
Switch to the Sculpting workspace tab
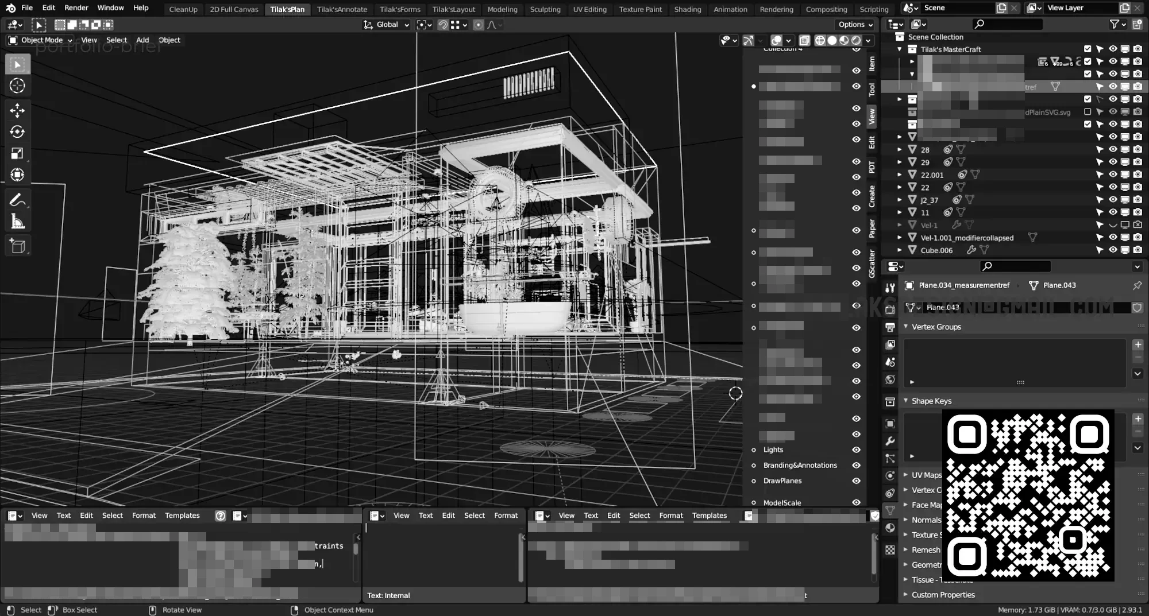tap(545, 9)
